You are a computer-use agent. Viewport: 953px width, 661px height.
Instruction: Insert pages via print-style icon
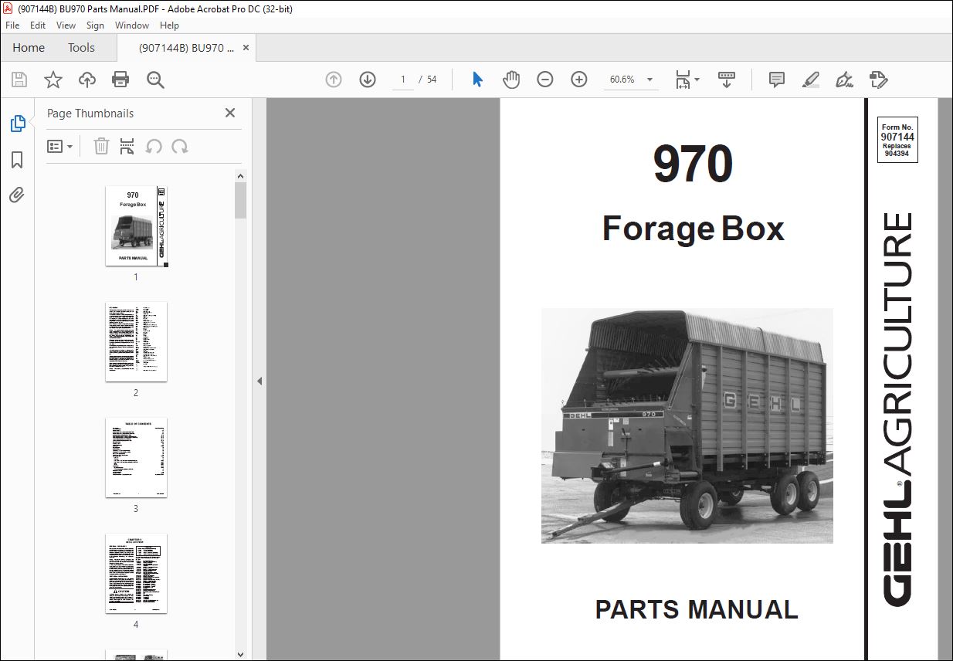point(127,146)
